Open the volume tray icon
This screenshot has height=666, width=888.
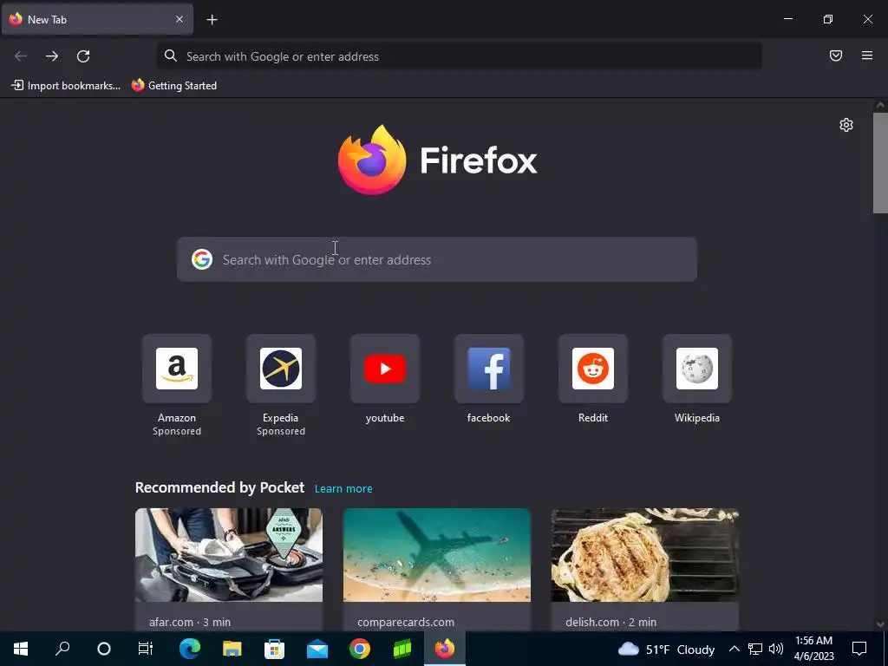[x=776, y=649]
